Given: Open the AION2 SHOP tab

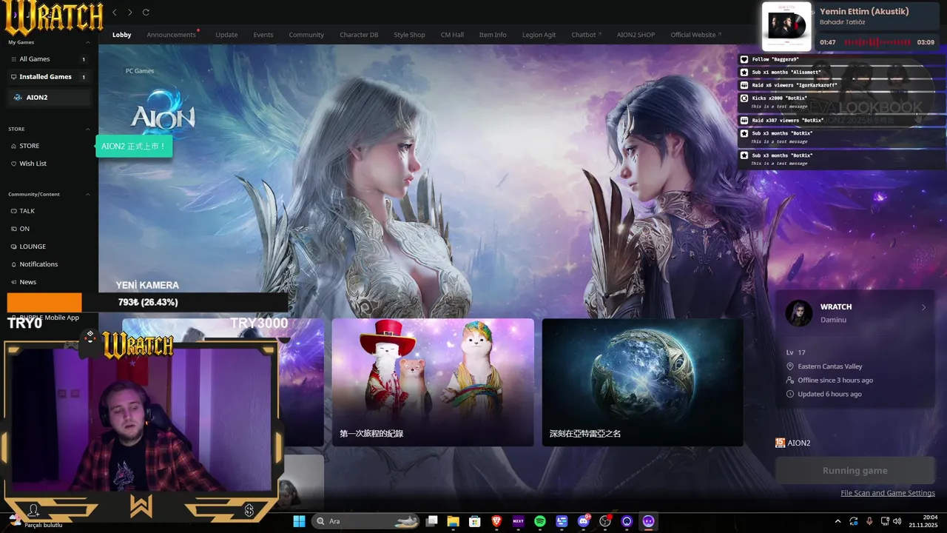Looking at the screenshot, I should (636, 35).
